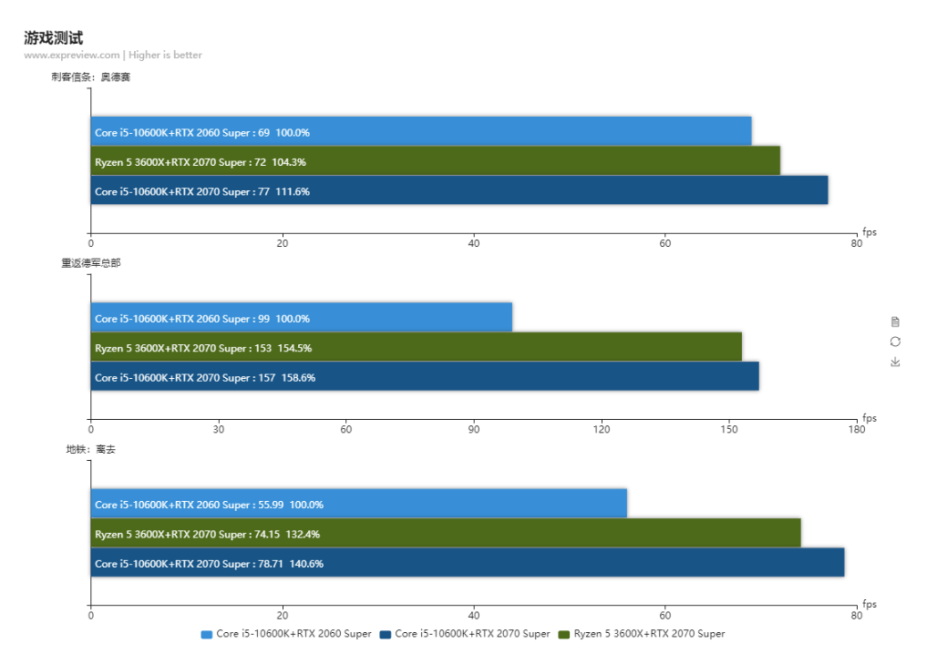This screenshot has width=947, height=664.
Task: Pick the bar with value 74.15
Action: tap(446, 533)
